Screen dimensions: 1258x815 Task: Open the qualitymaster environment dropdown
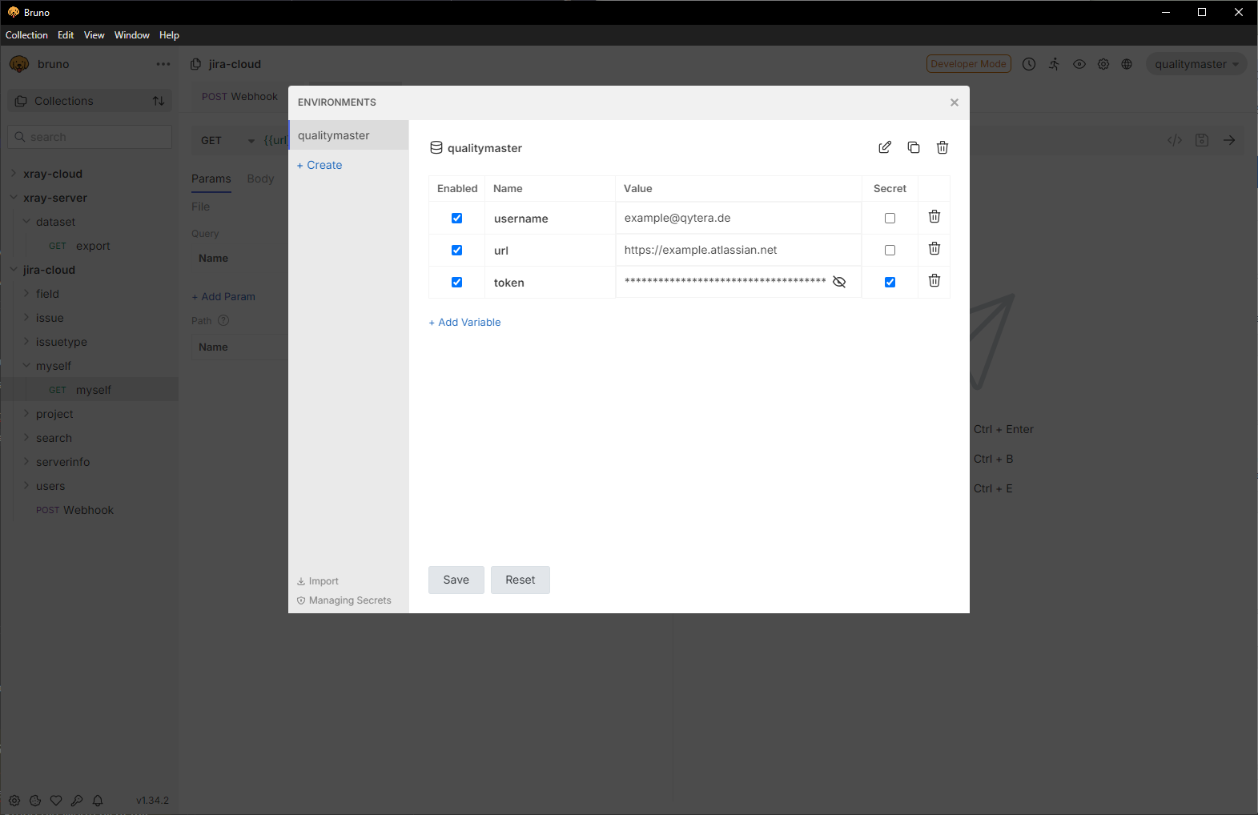click(x=1196, y=64)
